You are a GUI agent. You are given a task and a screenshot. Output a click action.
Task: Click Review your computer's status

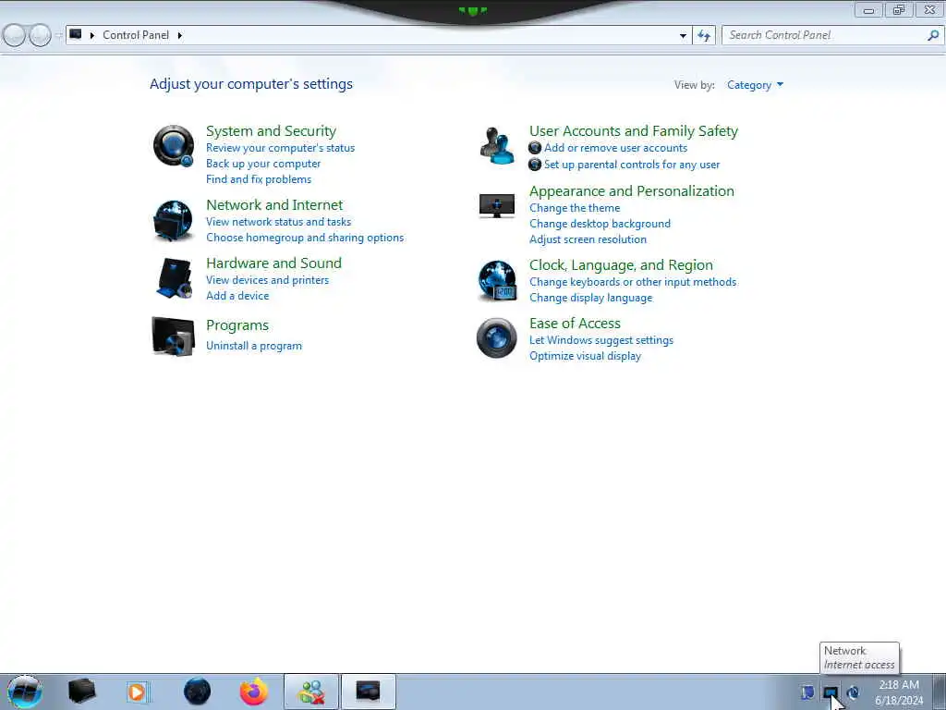(281, 148)
